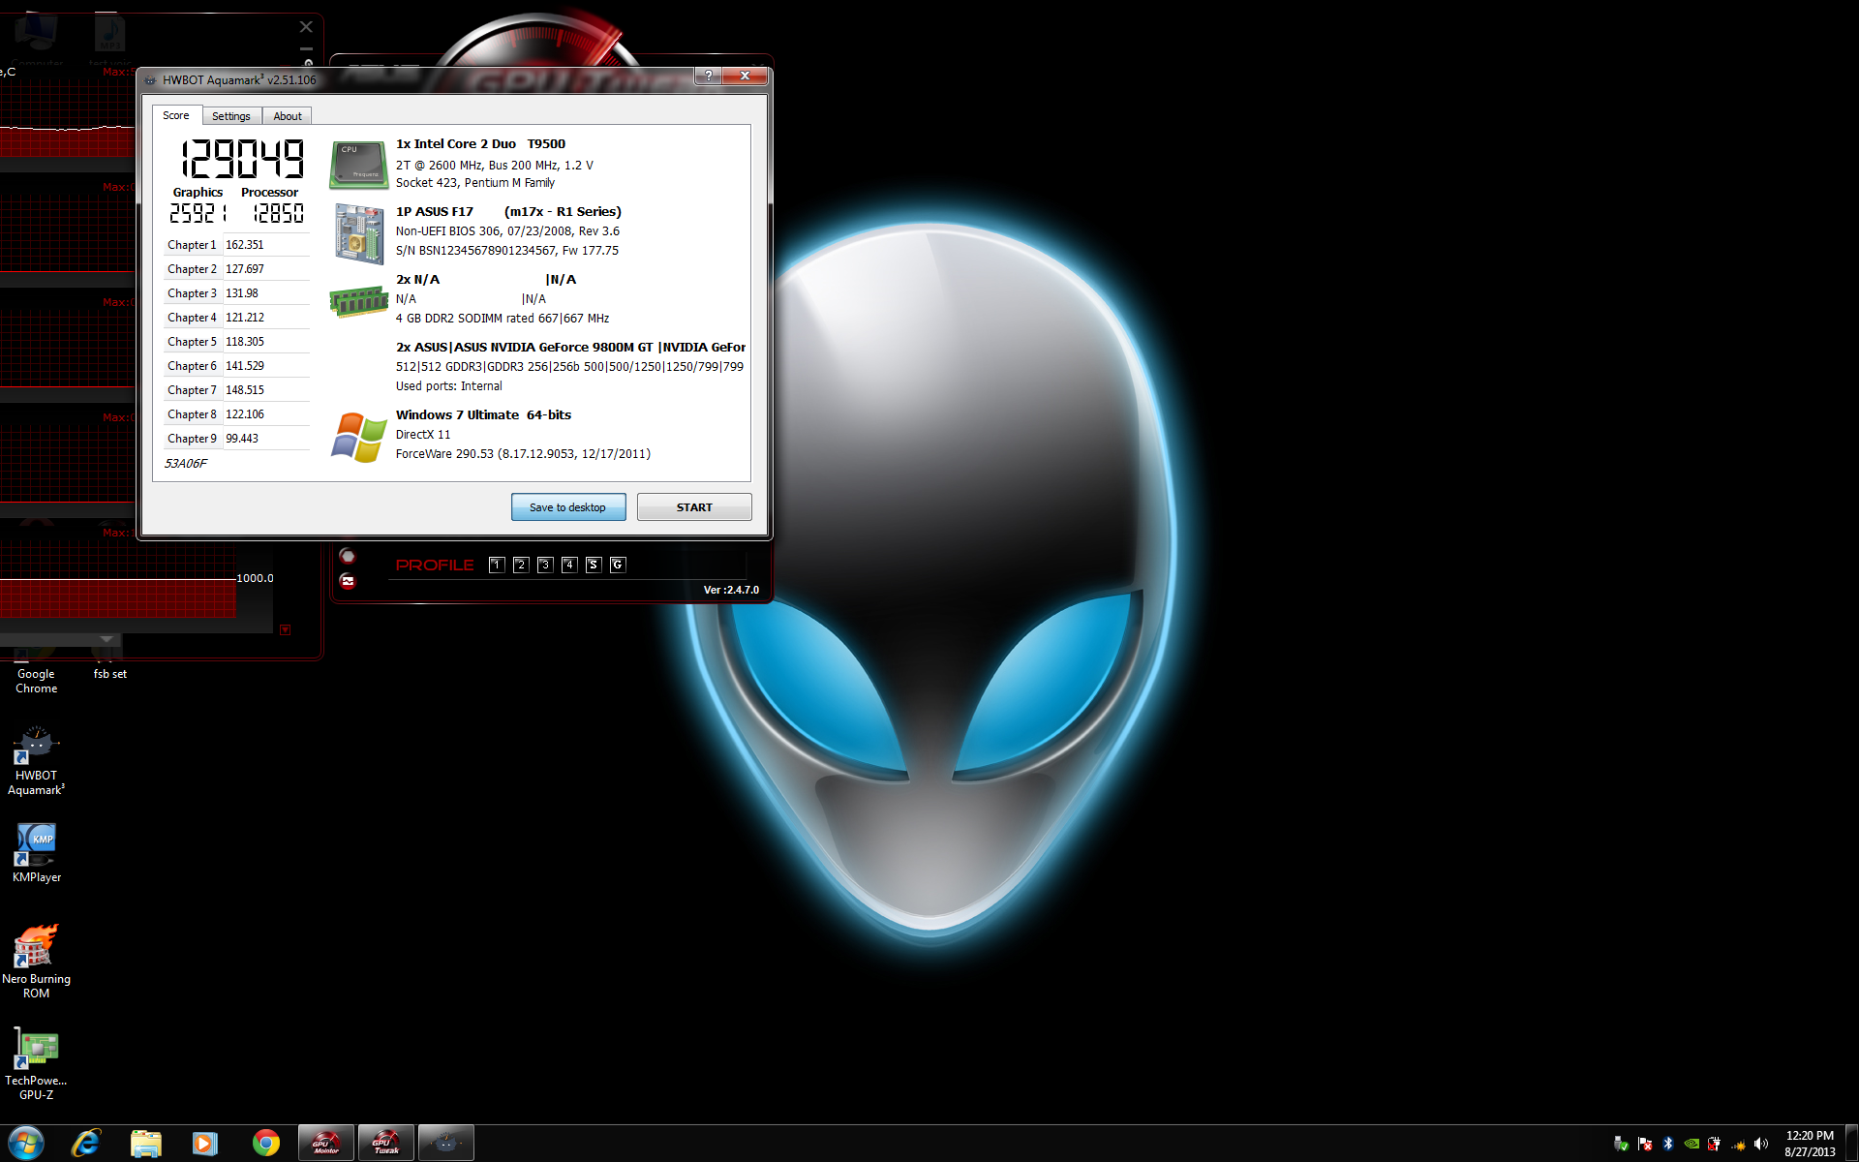Click the START benchmark button
The height and width of the screenshot is (1162, 1859).
click(x=694, y=507)
